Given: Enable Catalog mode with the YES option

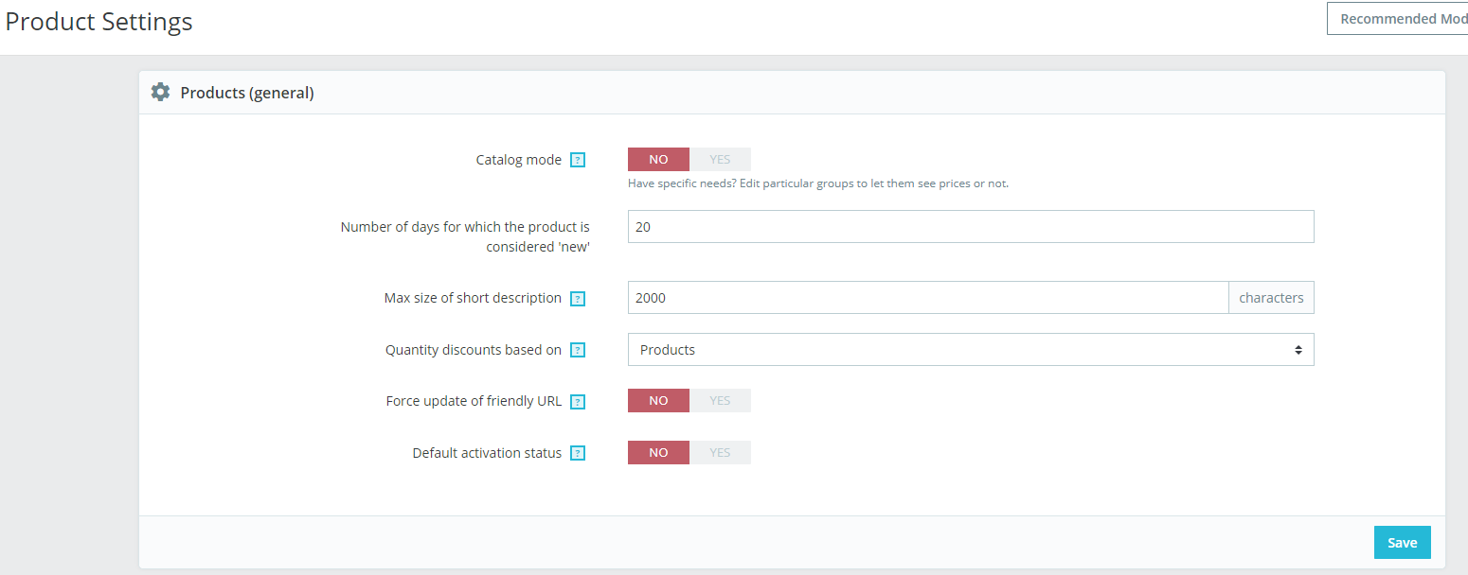Looking at the screenshot, I should click(x=720, y=160).
